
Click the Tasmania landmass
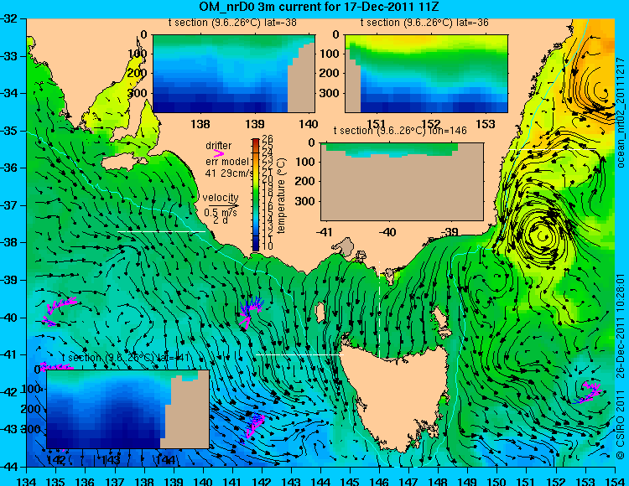395,395
